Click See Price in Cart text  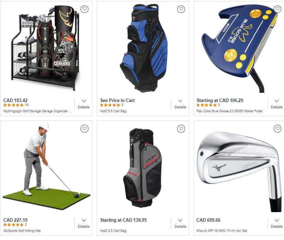pyautogui.click(x=117, y=100)
